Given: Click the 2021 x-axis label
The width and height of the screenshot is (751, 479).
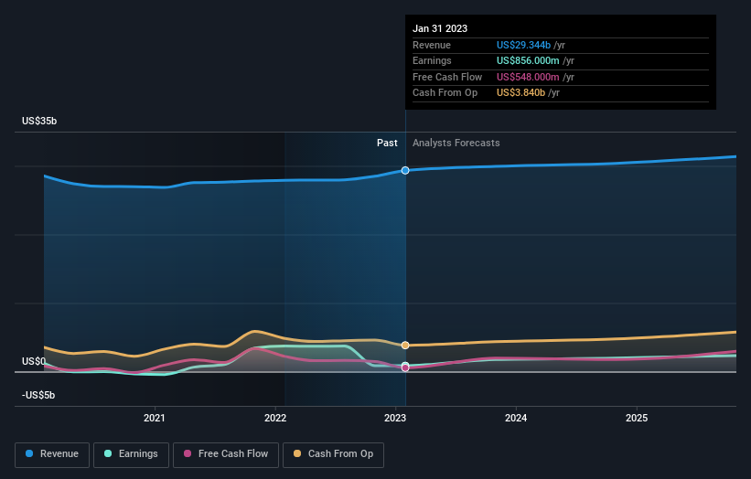Looking at the screenshot, I should tap(155, 419).
